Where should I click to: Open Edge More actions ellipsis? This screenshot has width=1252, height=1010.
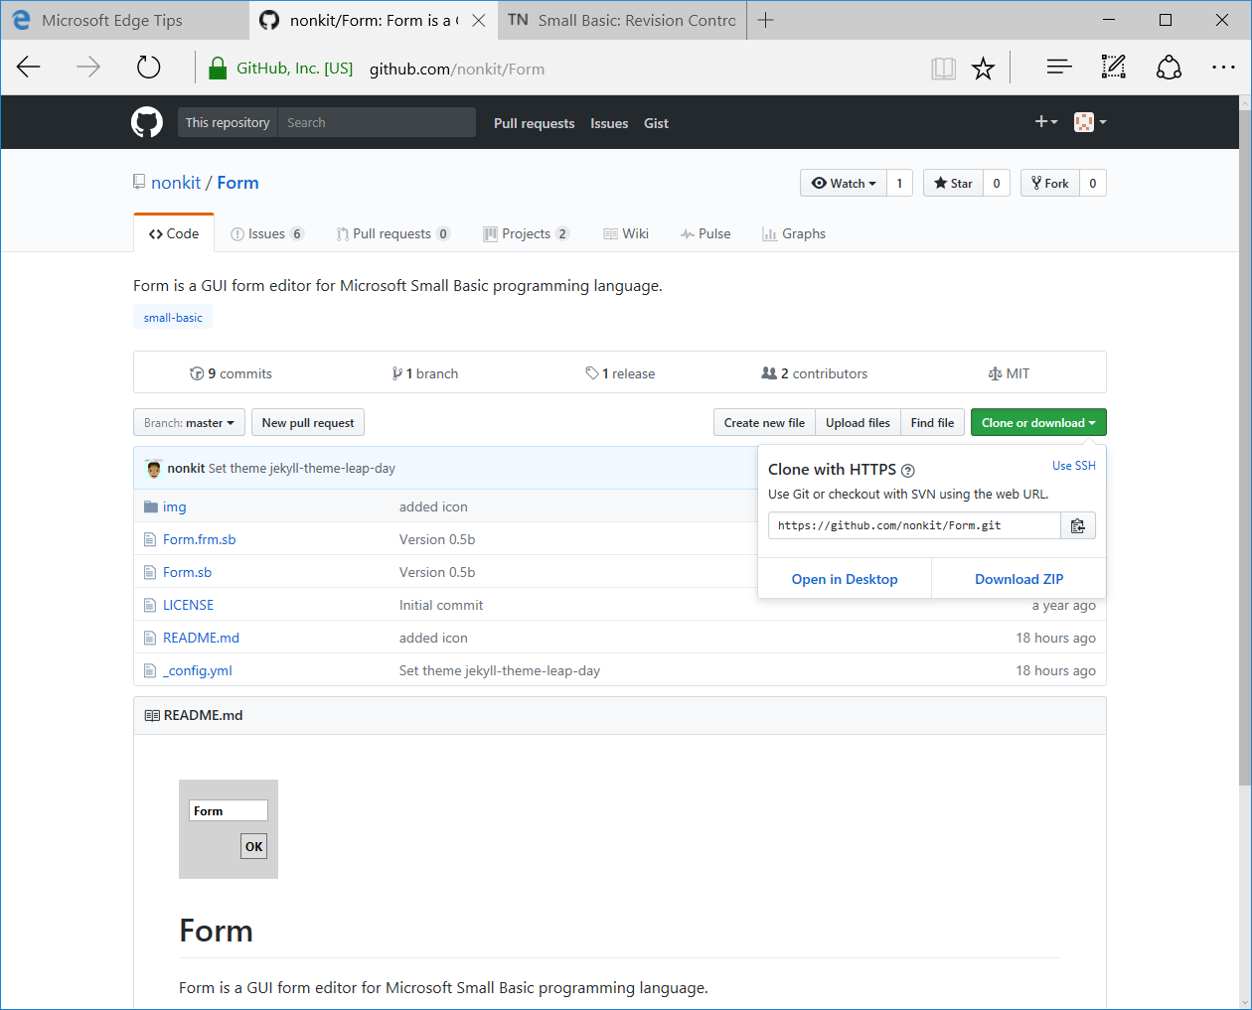1223,68
